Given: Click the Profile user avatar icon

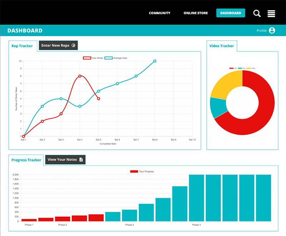Looking at the screenshot, I should click(x=272, y=31).
